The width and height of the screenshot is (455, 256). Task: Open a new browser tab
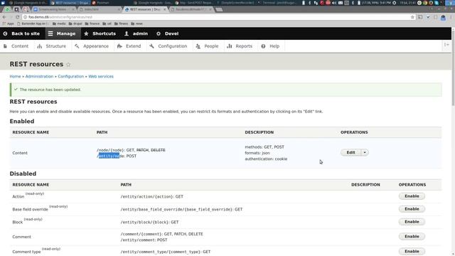(220, 9)
